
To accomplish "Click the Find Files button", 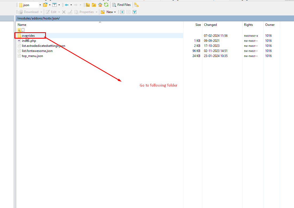I will tap(121, 5).
